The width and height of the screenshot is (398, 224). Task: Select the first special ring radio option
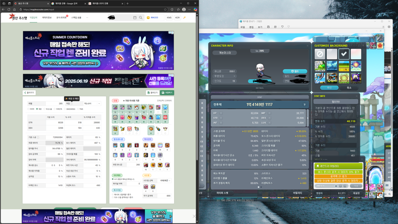113,195
